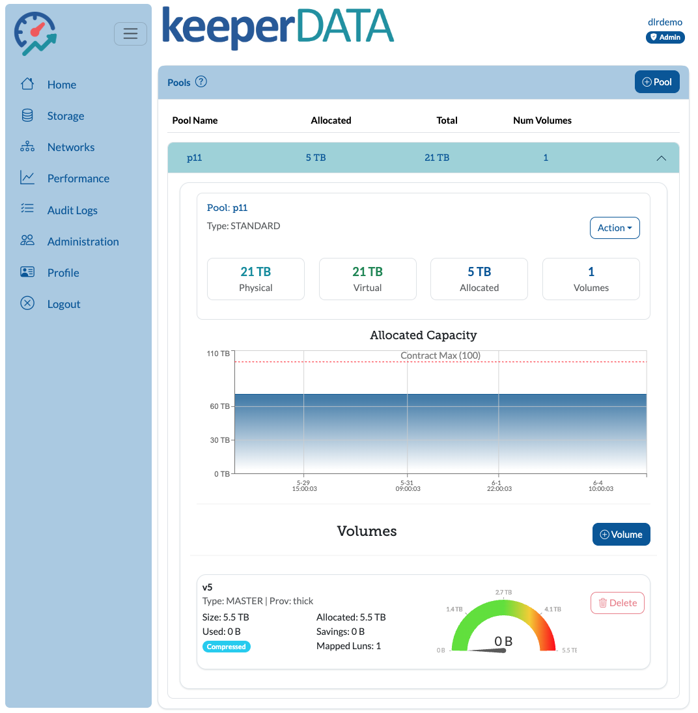Click the Profile ID card icon
This screenshot has width=698, height=713.
[27, 272]
